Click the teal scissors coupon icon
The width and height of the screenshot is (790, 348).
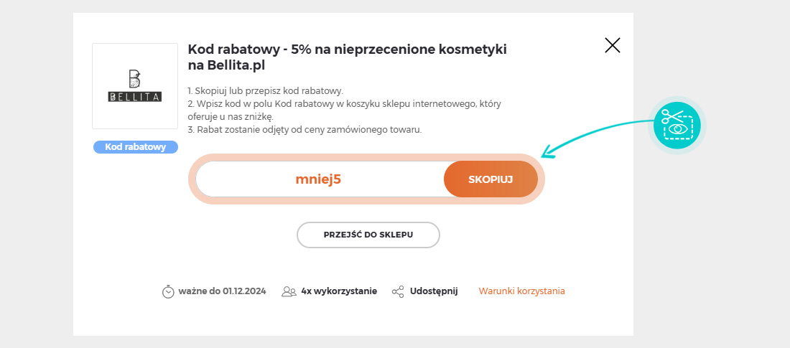(x=677, y=126)
